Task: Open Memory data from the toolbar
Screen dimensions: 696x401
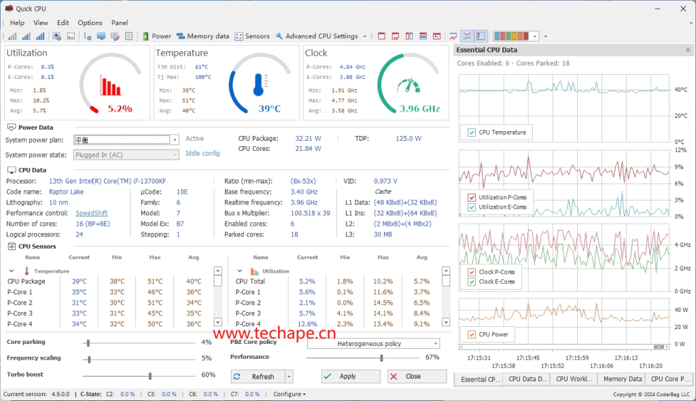Action: (203, 37)
